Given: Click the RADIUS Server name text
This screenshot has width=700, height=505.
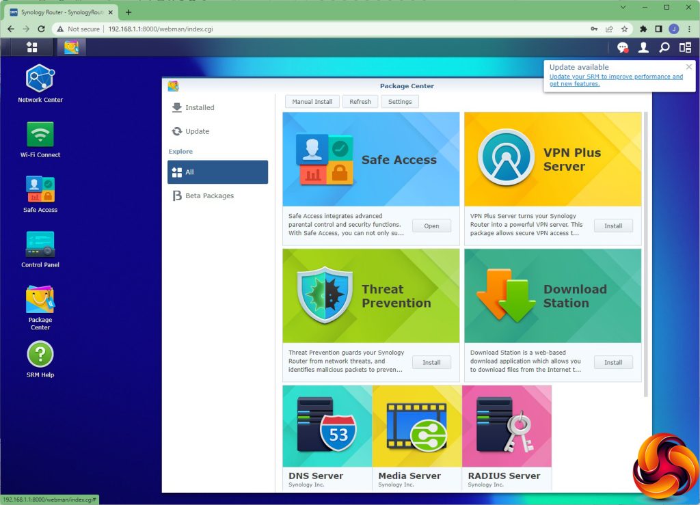Looking at the screenshot, I should point(504,476).
